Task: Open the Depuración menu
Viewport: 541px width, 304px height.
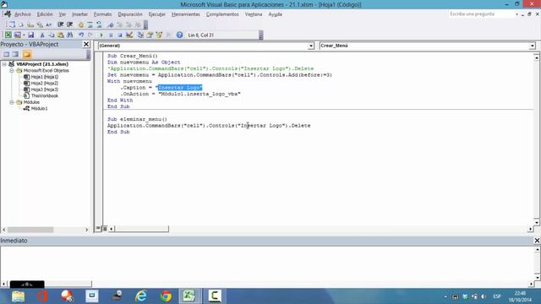Action: (x=130, y=14)
